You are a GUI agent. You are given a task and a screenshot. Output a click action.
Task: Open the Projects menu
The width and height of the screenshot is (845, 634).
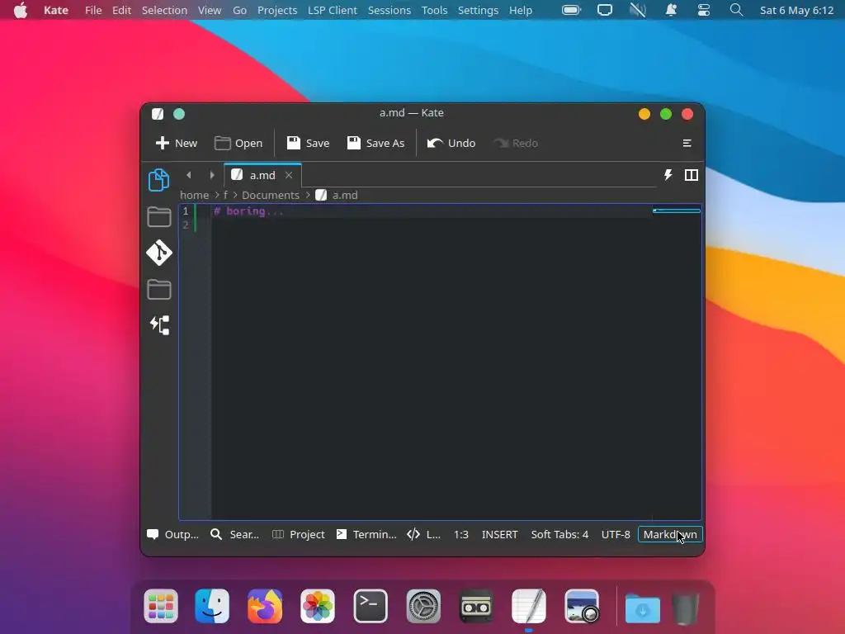[277, 10]
